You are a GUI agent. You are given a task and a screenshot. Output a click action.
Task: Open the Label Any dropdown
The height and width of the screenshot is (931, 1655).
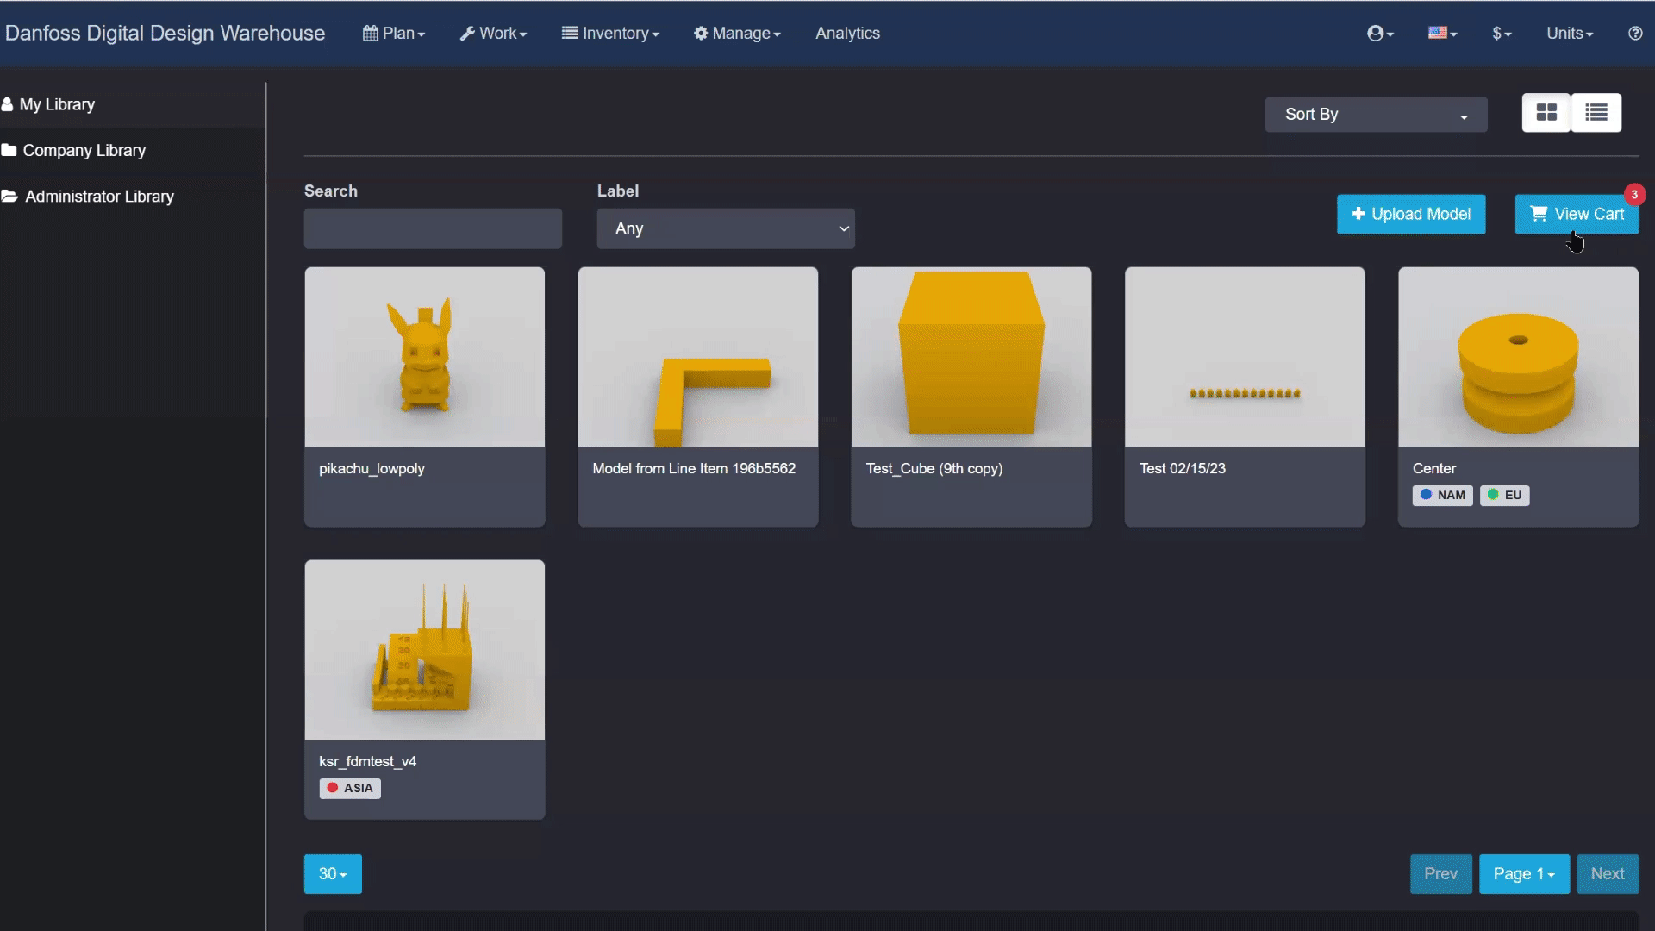726,228
